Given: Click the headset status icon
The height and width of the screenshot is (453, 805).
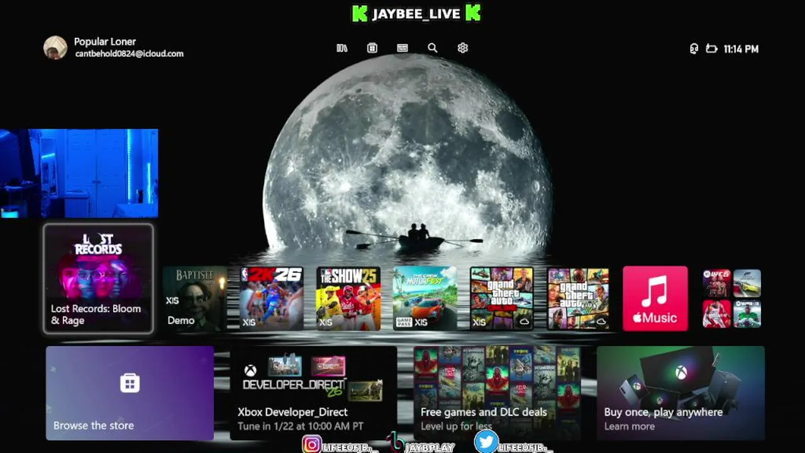Looking at the screenshot, I should point(694,48).
